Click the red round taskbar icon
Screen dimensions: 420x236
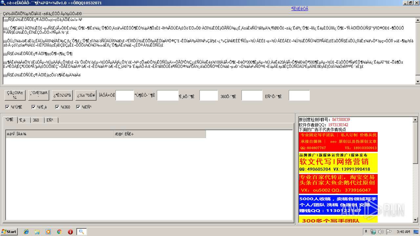pos(70,232)
